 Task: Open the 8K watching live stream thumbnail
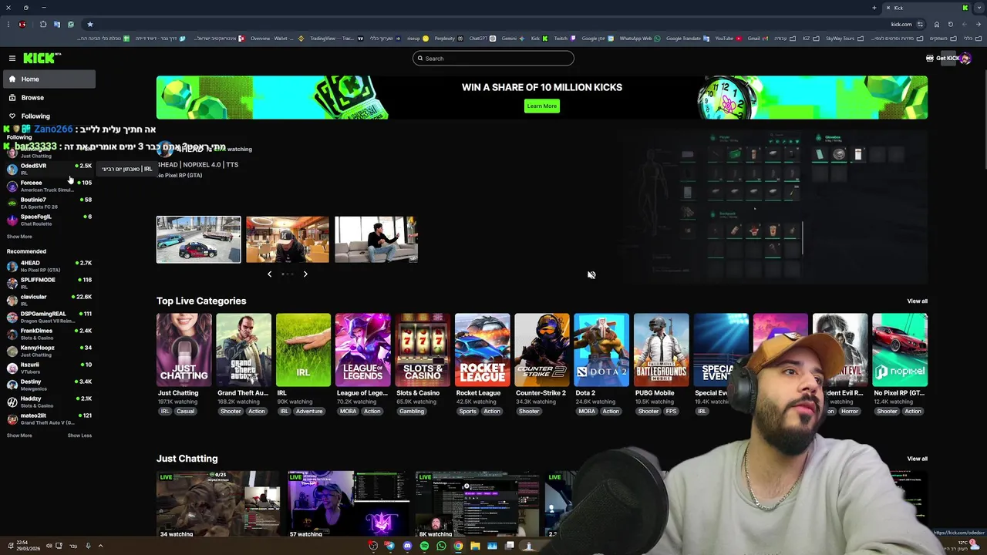point(477,505)
